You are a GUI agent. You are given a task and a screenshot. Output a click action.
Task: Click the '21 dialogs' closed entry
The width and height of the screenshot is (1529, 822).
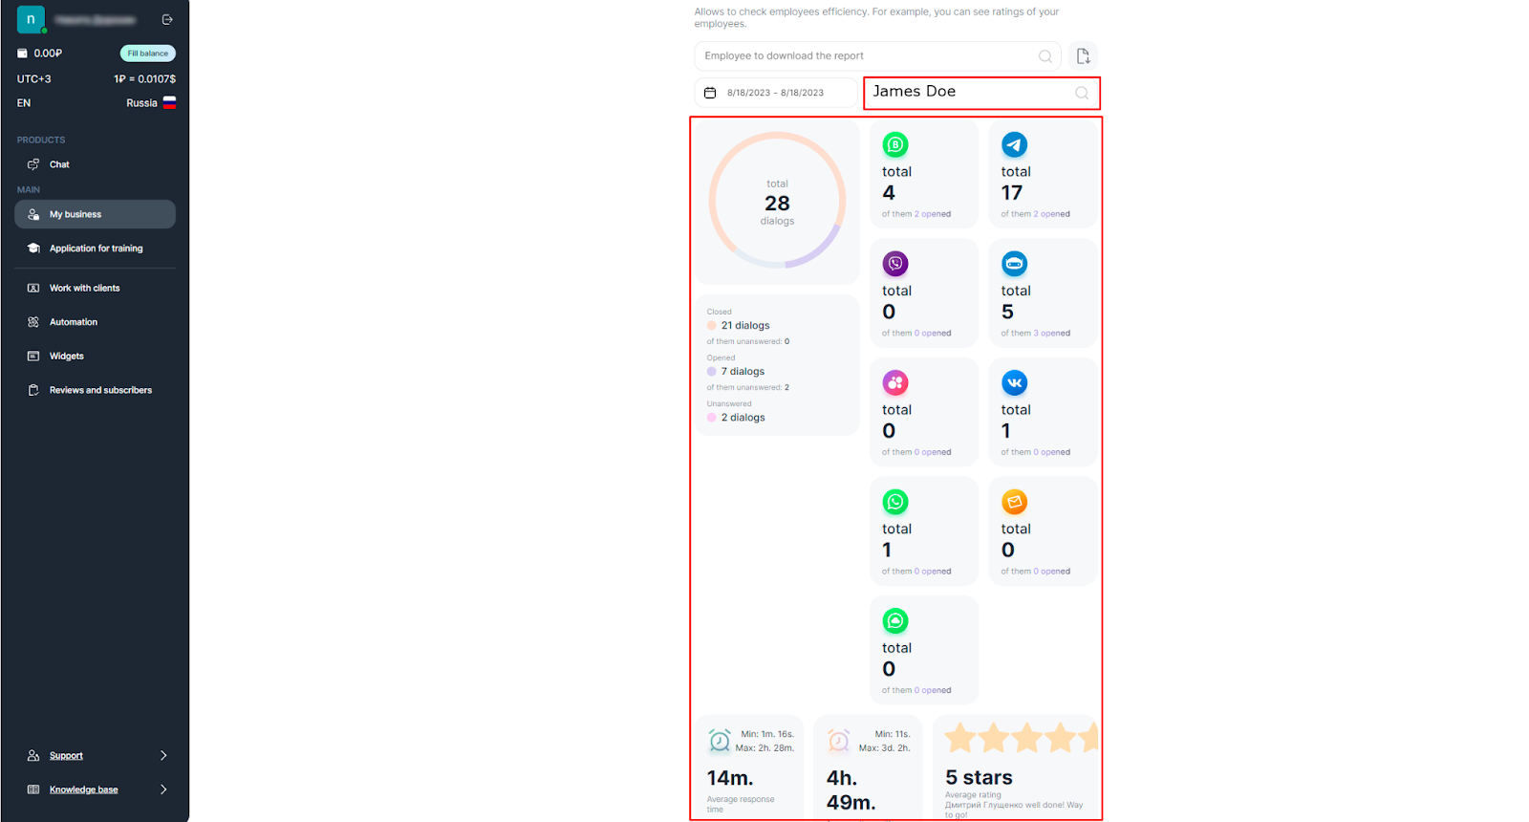(x=745, y=326)
